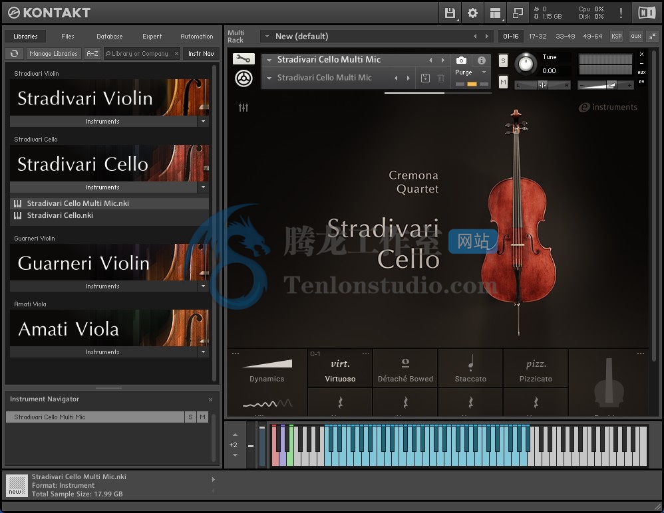Solo the Stradivari Cello instrument

point(503,60)
